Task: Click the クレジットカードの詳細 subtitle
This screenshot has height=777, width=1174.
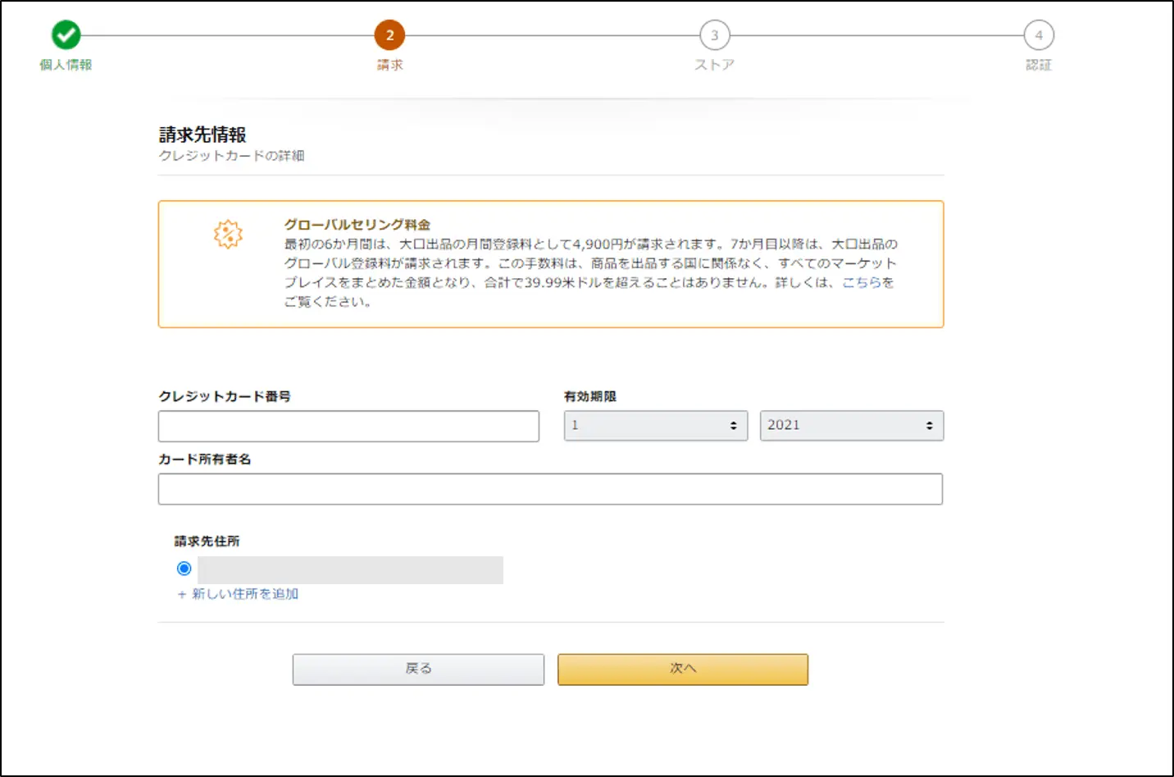Action: [231, 156]
